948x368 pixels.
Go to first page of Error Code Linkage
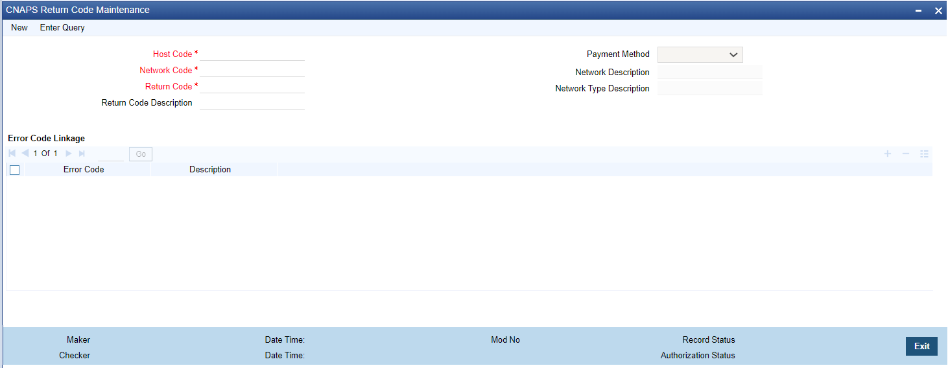point(12,154)
